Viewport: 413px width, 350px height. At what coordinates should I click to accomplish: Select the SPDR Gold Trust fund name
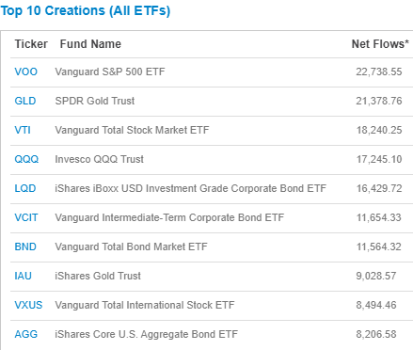point(95,101)
